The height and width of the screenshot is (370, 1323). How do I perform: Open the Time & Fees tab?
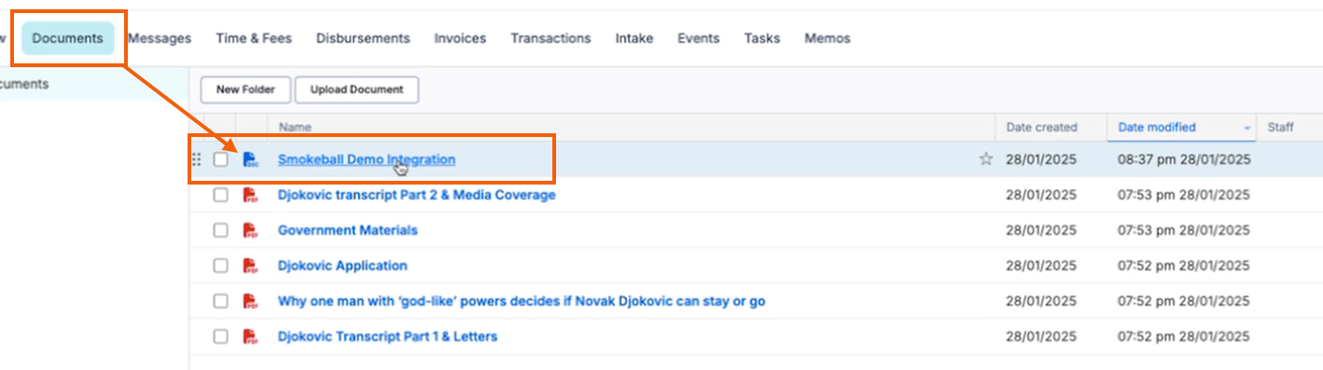pyautogui.click(x=254, y=38)
